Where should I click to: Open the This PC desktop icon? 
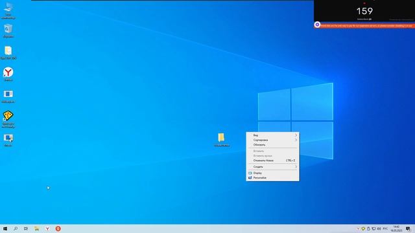pos(8,10)
